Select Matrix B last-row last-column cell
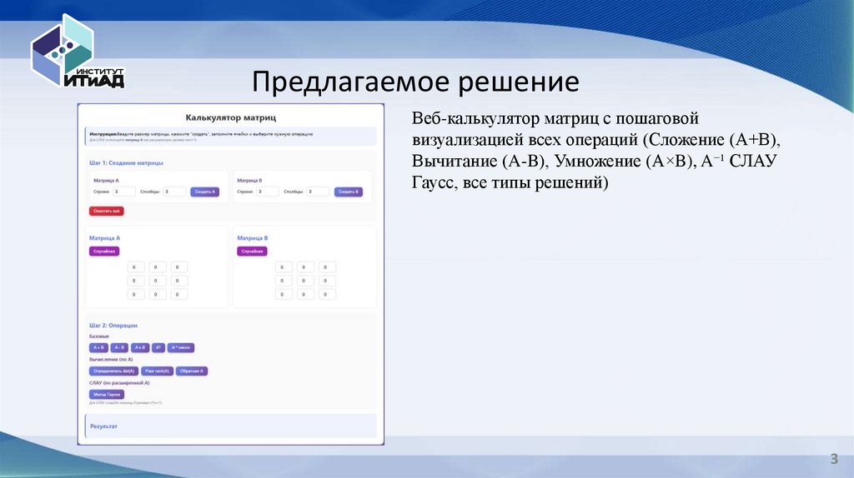This screenshot has width=854, height=478. (x=327, y=294)
